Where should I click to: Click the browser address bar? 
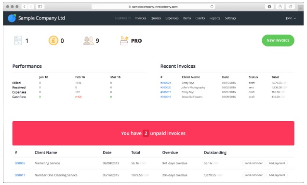tap(153, 7)
